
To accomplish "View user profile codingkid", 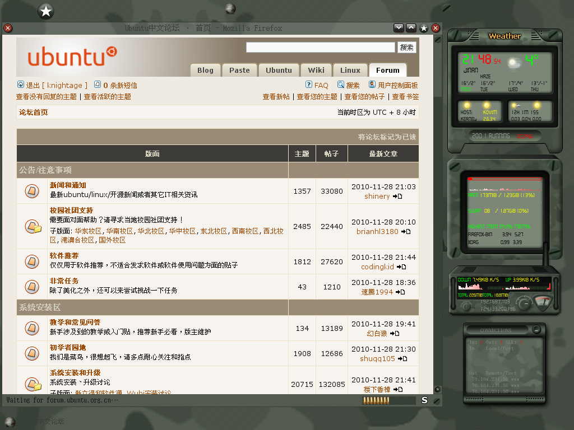I will [x=377, y=267].
